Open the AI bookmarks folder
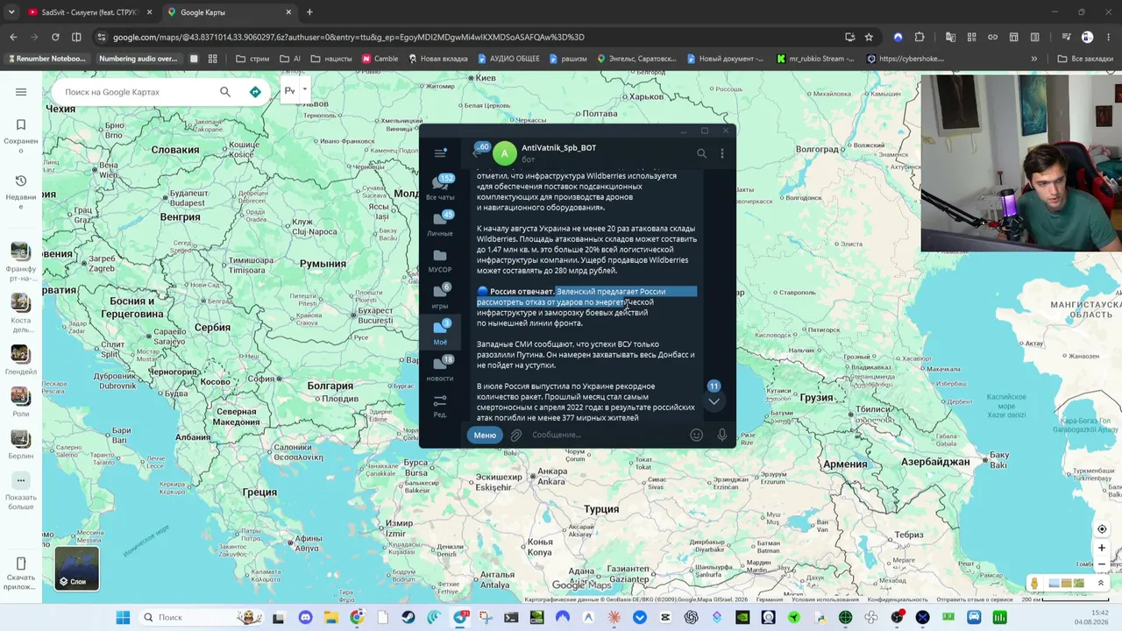The image size is (1122, 631). tap(290, 59)
